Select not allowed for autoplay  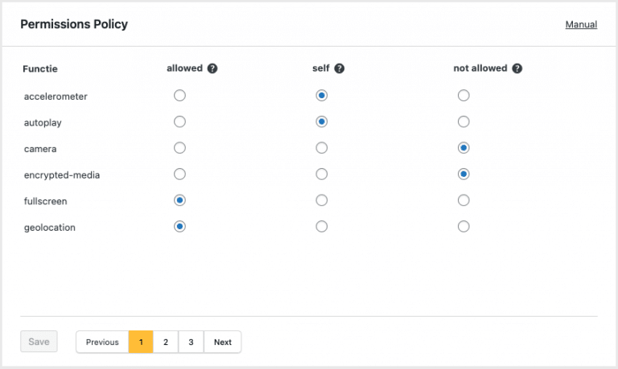[463, 122]
